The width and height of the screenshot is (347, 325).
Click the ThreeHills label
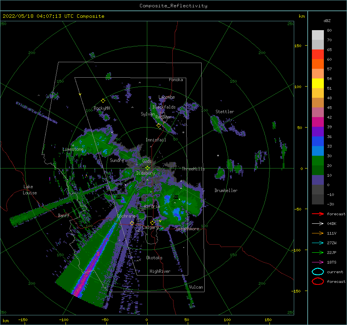click(x=193, y=169)
